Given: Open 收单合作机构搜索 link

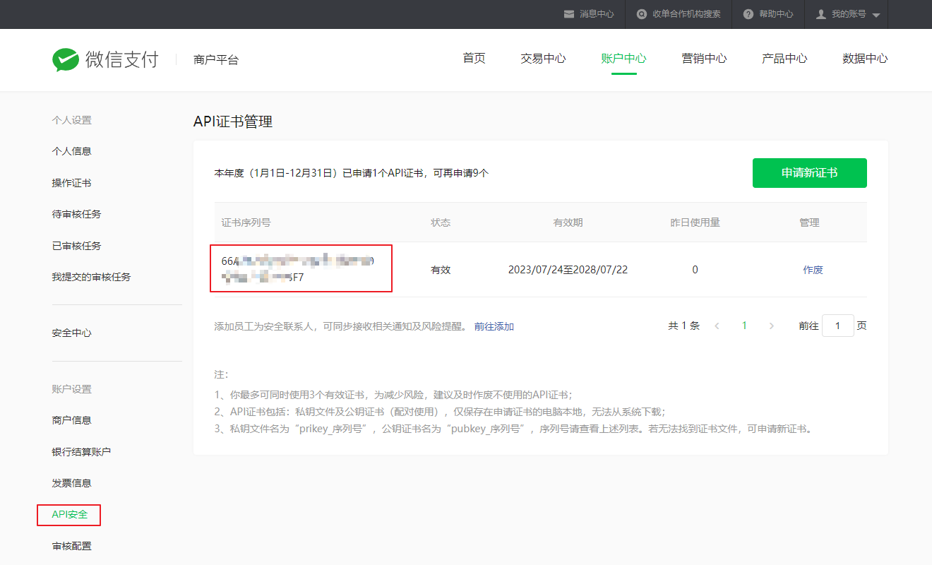Looking at the screenshot, I should 686,14.
